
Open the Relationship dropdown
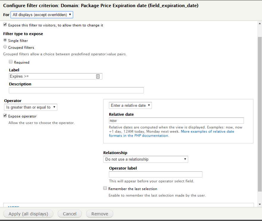tap(145, 159)
